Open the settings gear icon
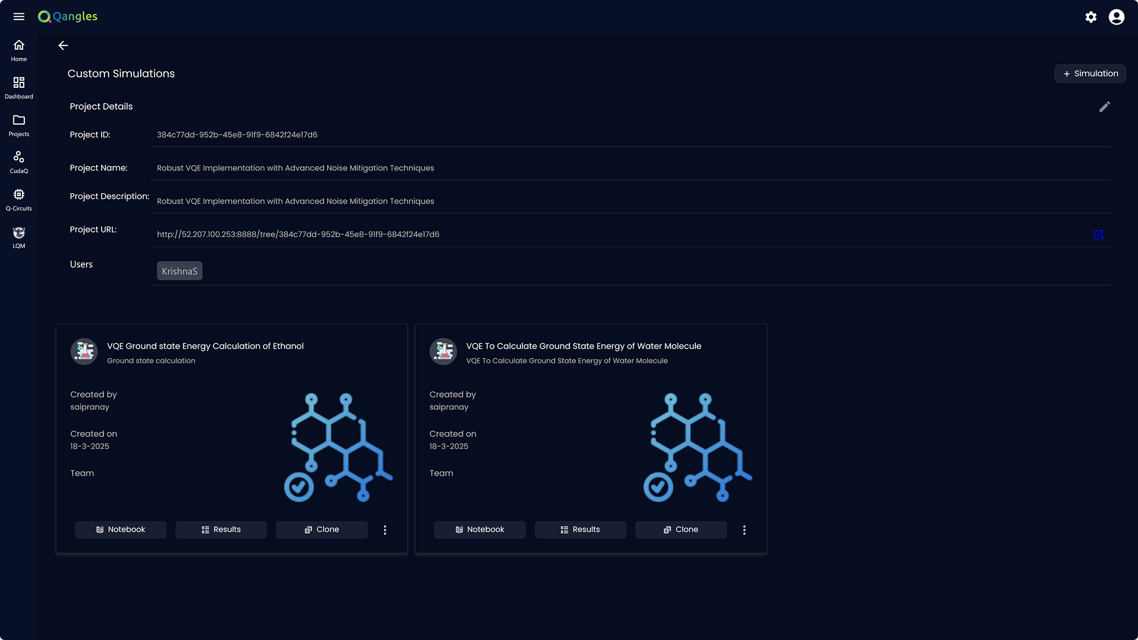This screenshot has height=640, width=1138. [1091, 17]
